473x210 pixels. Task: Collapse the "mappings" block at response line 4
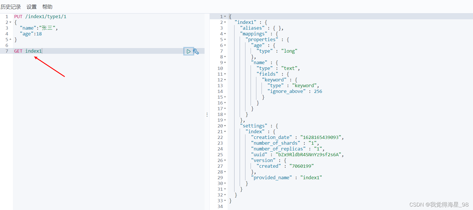click(225, 34)
